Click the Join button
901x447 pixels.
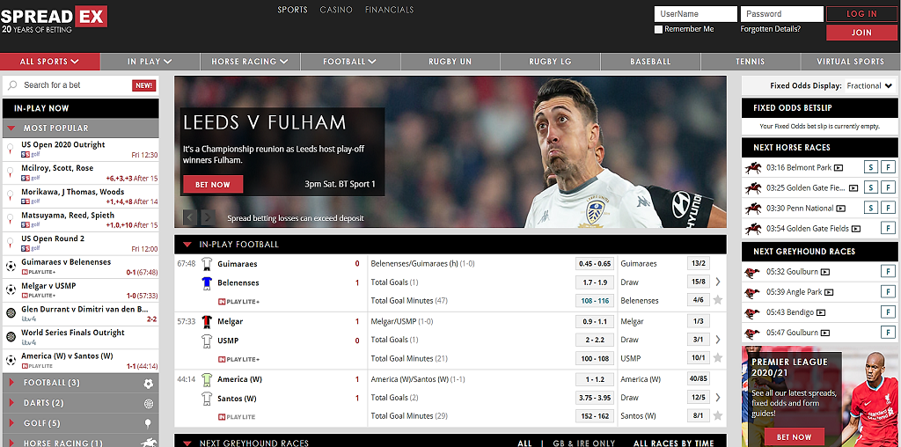(x=861, y=33)
